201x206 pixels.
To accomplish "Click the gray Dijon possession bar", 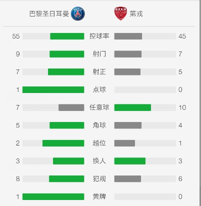I will [x=128, y=36].
